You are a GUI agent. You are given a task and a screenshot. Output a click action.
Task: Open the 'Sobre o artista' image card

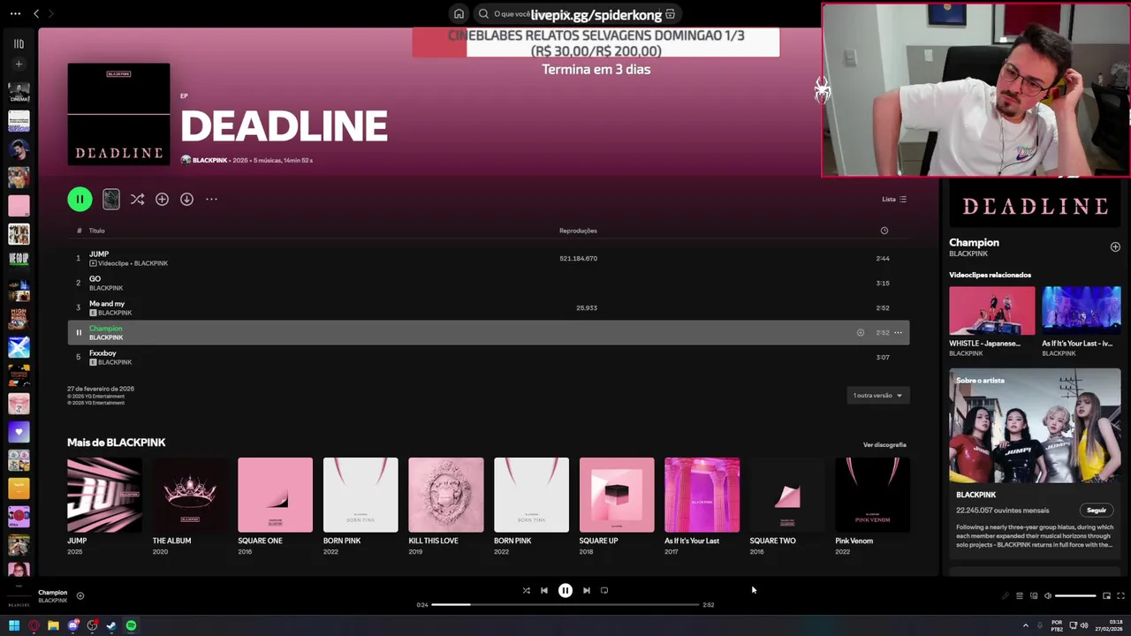(x=1035, y=426)
